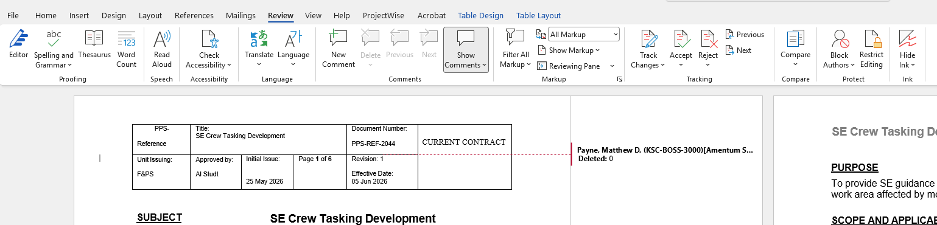Toggle Track Changes on or off
Viewport: 937px width, 225px height.
tap(648, 49)
